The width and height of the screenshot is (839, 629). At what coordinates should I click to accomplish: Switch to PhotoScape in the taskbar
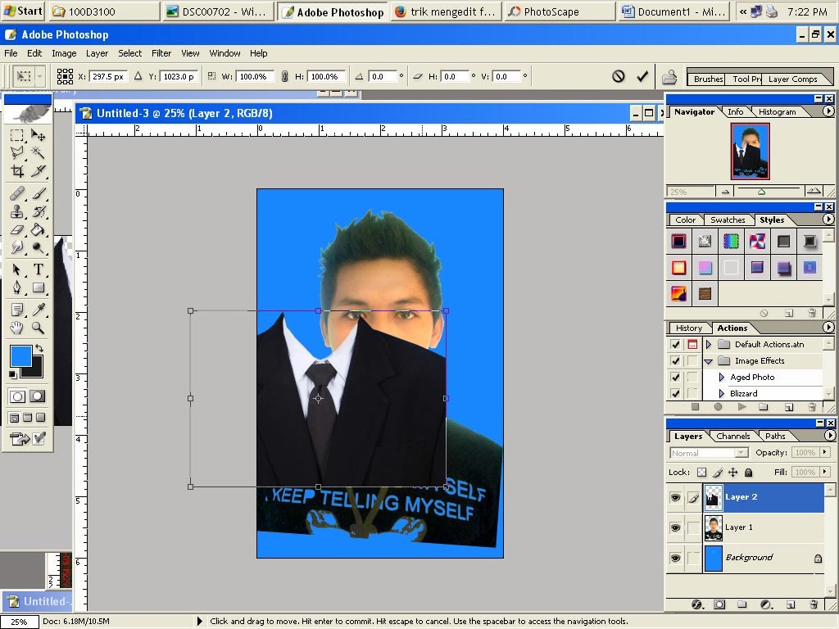[559, 11]
